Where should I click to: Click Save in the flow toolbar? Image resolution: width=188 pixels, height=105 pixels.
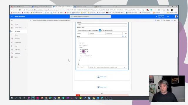(157, 20)
